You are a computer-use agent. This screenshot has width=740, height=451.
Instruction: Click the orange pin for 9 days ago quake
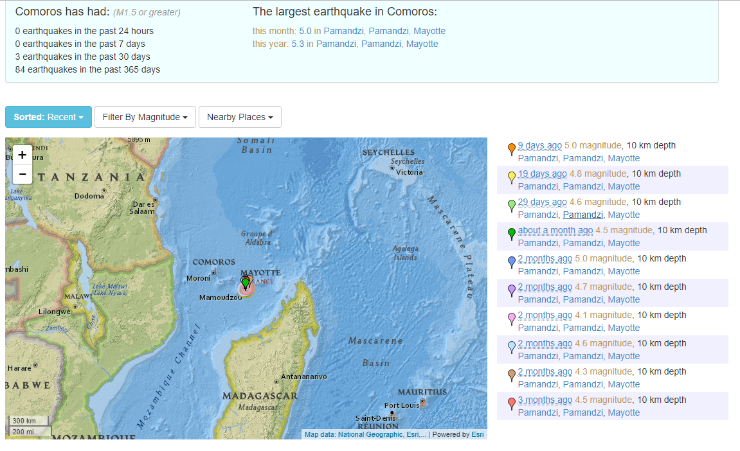(512, 148)
